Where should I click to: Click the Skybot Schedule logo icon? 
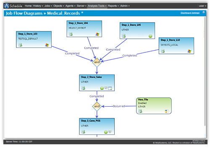pos(7,6)
